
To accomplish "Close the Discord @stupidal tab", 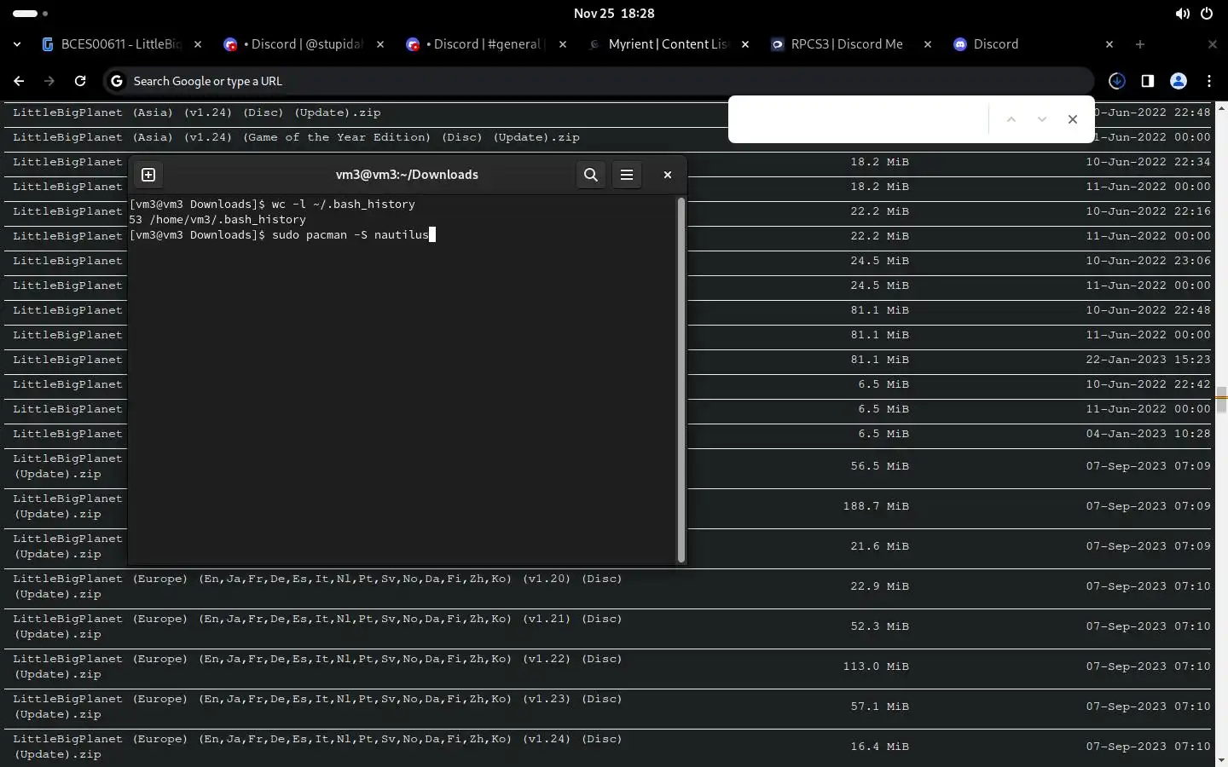I will [x=380, y=44].
